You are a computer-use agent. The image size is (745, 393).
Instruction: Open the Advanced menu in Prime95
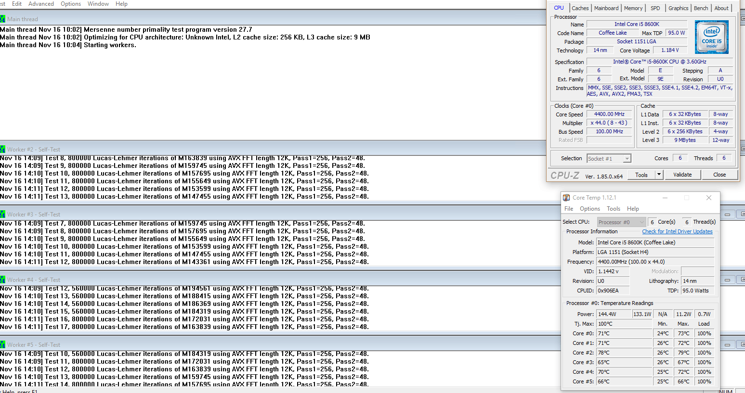41,4
